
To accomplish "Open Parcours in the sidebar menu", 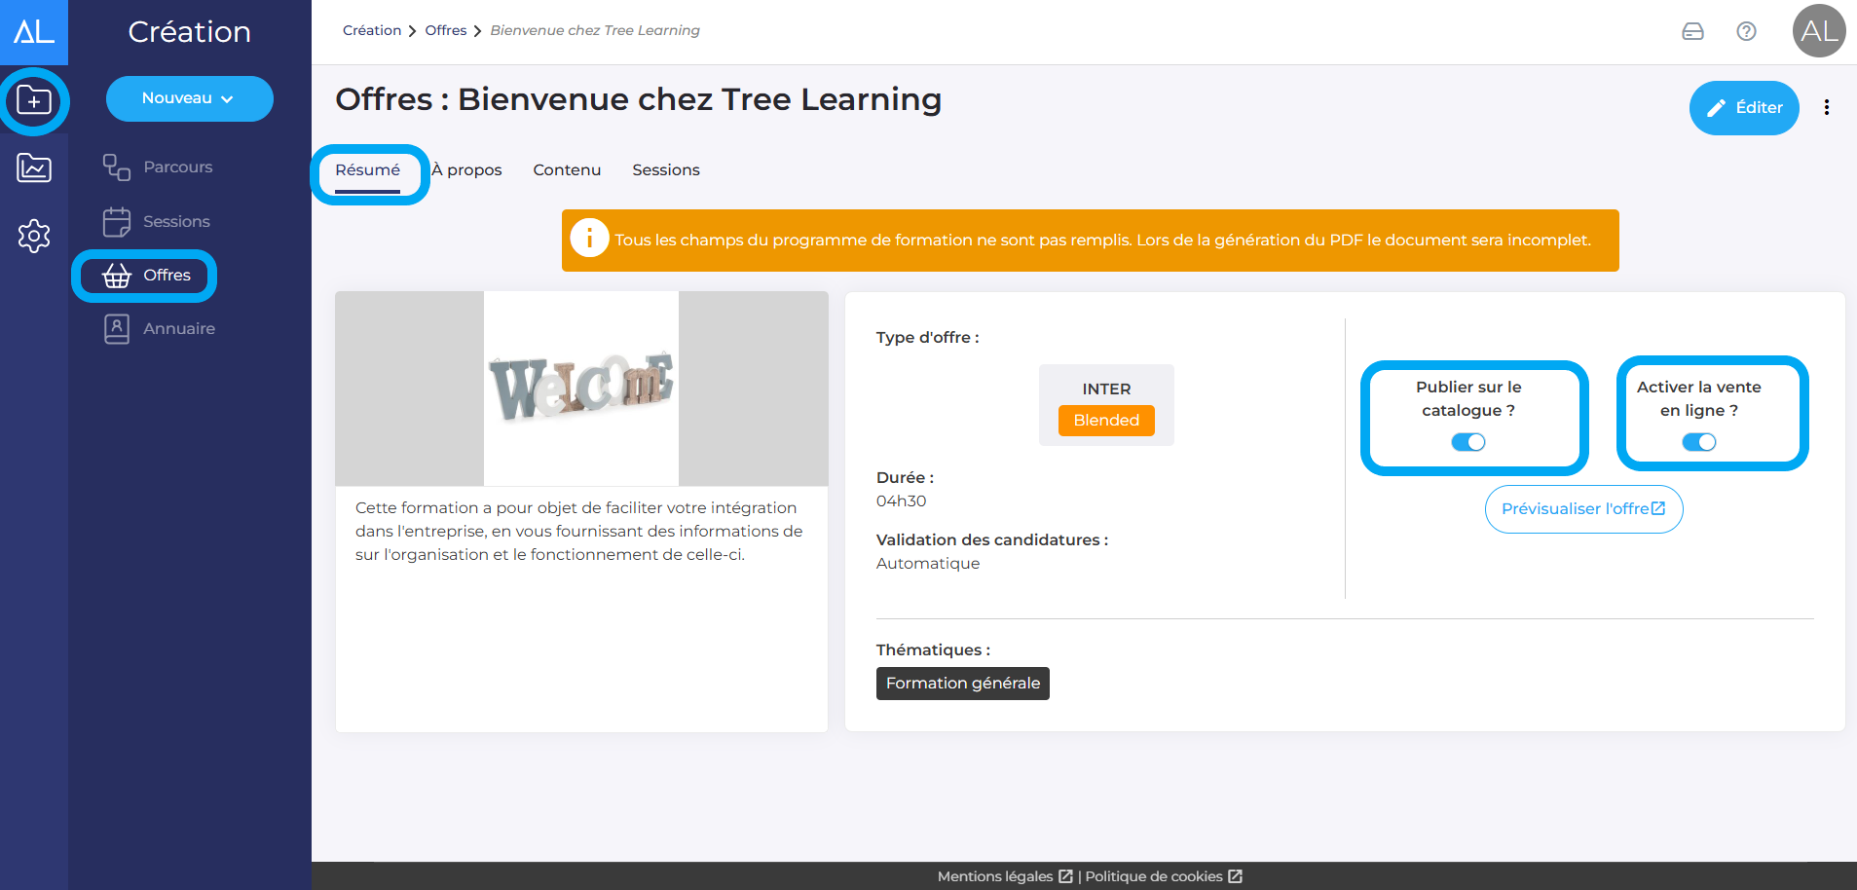I will (x=176, y=167).
